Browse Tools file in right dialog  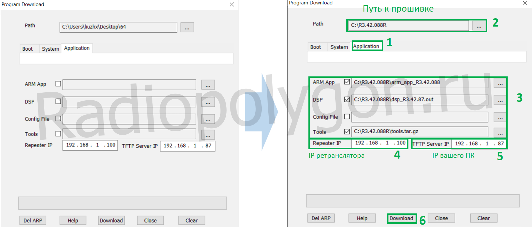point(500,133)
